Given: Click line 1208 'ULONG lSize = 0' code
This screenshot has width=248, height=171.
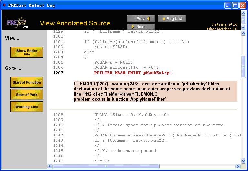Looking at the screenshot, I should pos(132,115).
